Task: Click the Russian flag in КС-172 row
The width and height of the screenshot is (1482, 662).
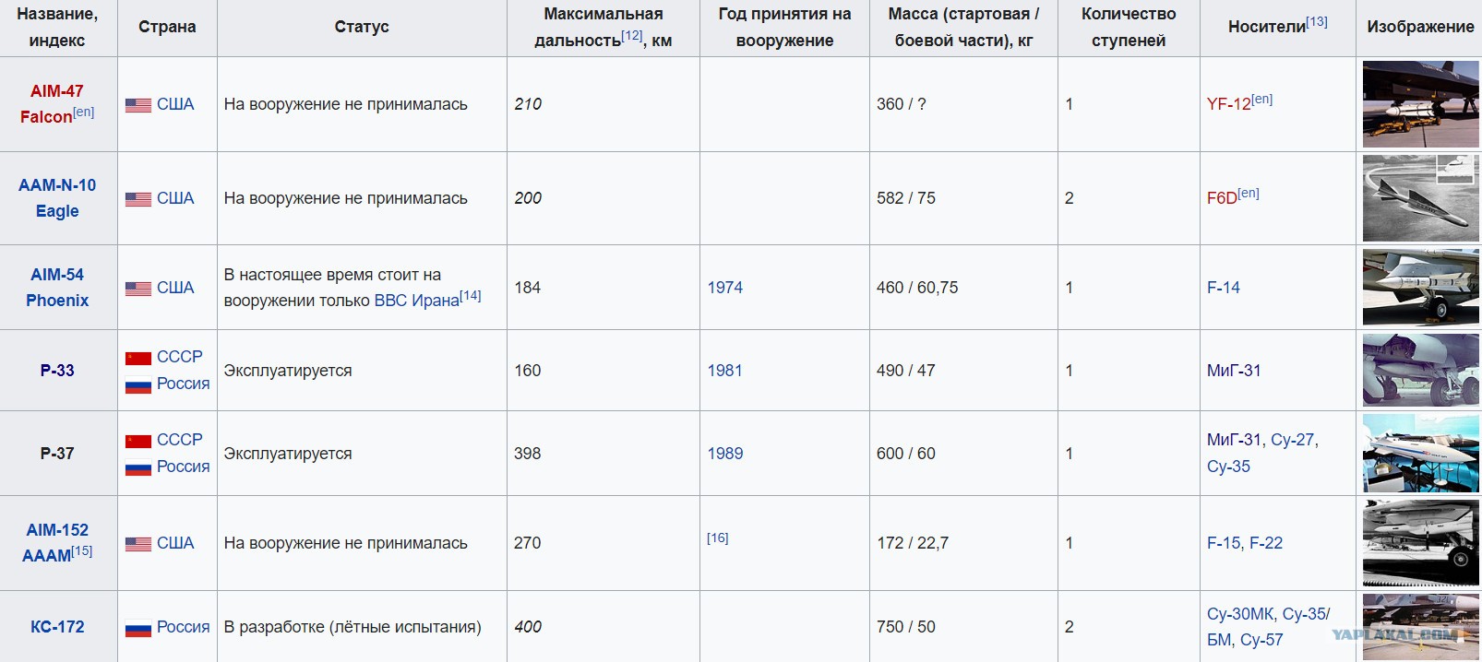Action: click(x=138, y=628)
